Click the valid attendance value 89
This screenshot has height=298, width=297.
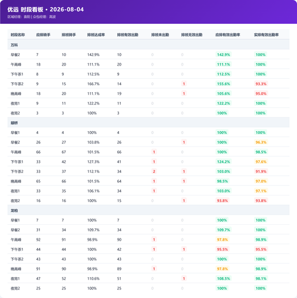(x=119, y=269)
